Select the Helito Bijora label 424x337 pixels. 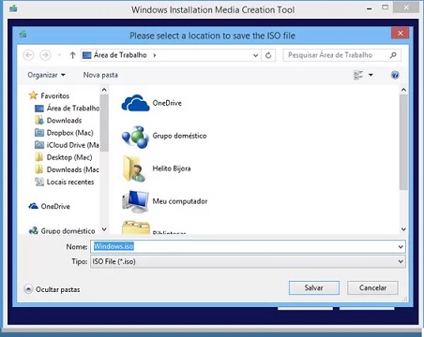[172, 168]
